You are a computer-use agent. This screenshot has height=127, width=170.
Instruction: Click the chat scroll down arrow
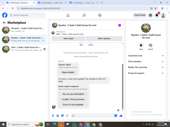122,110
